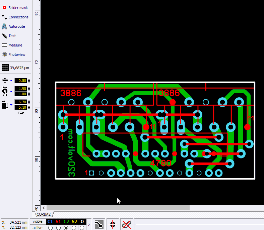Open the SMD pad presets dropdown
The height and width of the screenshot is (230, 264).
[x=11, y=105]
